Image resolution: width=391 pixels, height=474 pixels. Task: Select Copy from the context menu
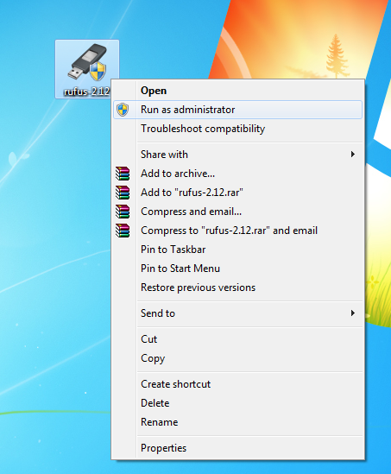(238, 358)
